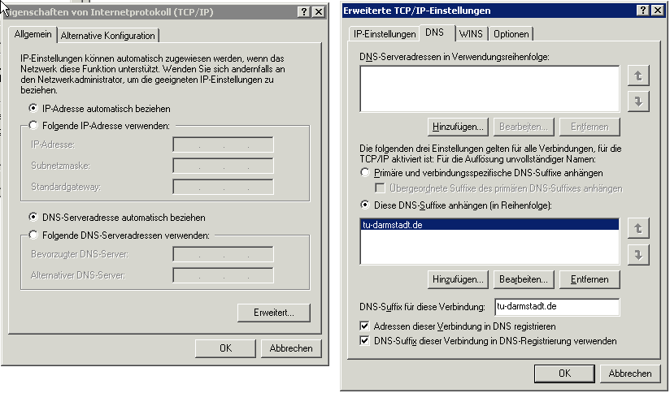670x393 pixels.
Task: Select tu-darmstadt.de entry in suffix list
Action: tap(394, 225)
